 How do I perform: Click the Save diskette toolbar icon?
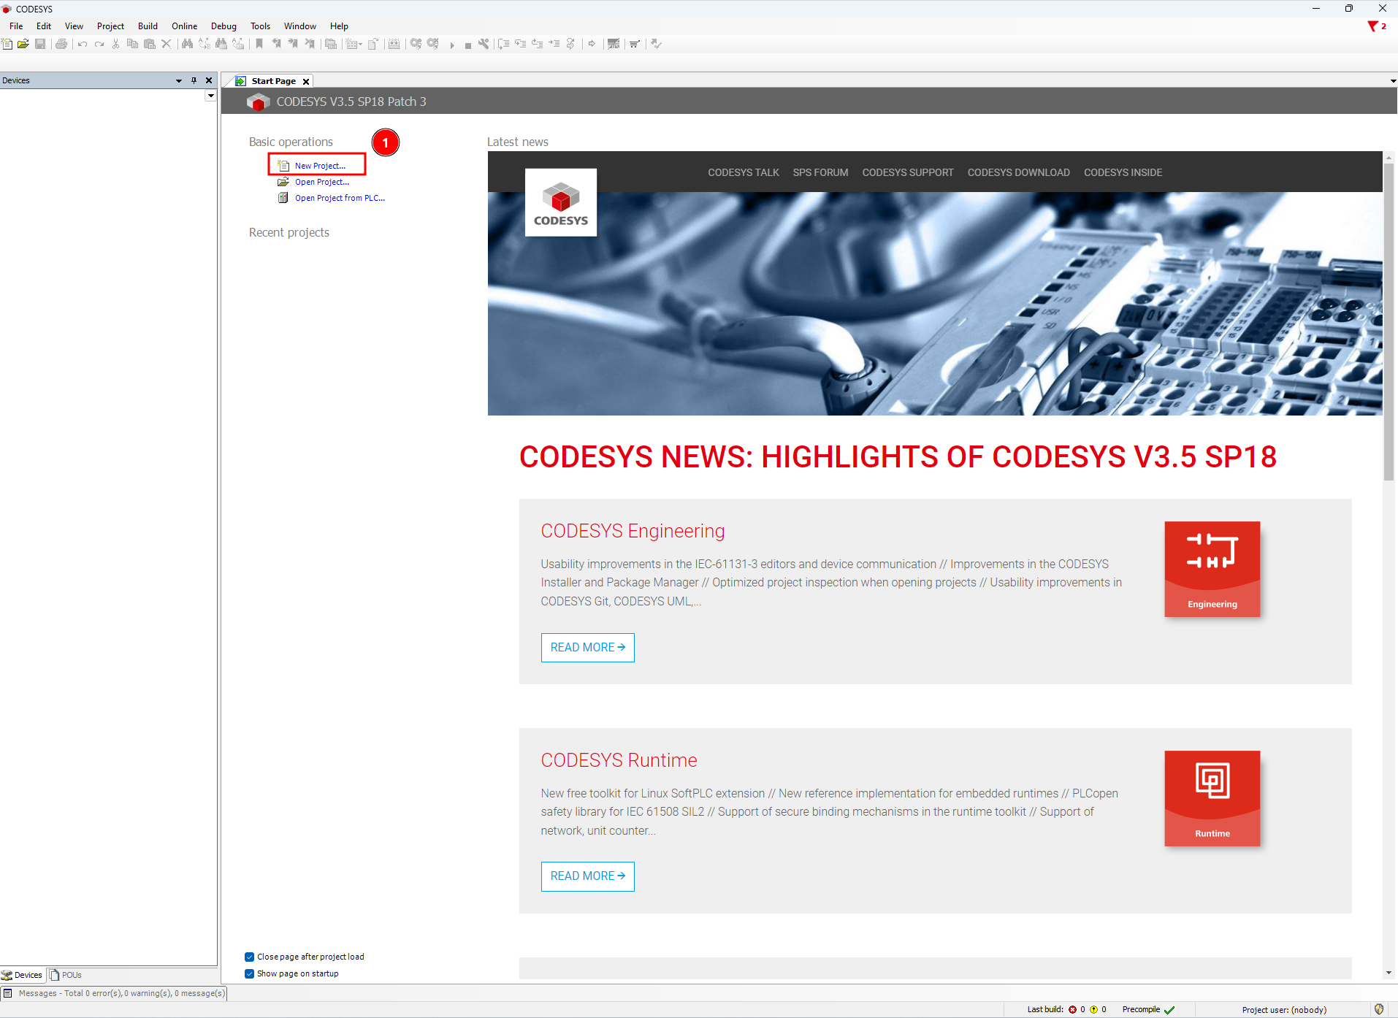point(40,44)
